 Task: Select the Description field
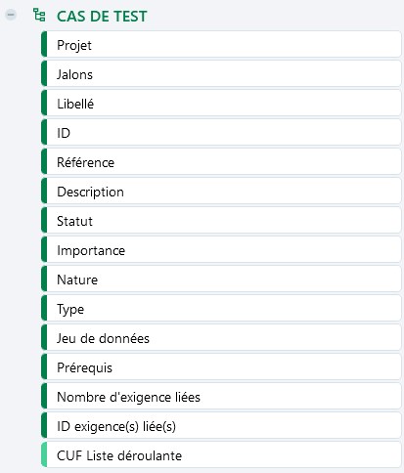tap(221, 192)
